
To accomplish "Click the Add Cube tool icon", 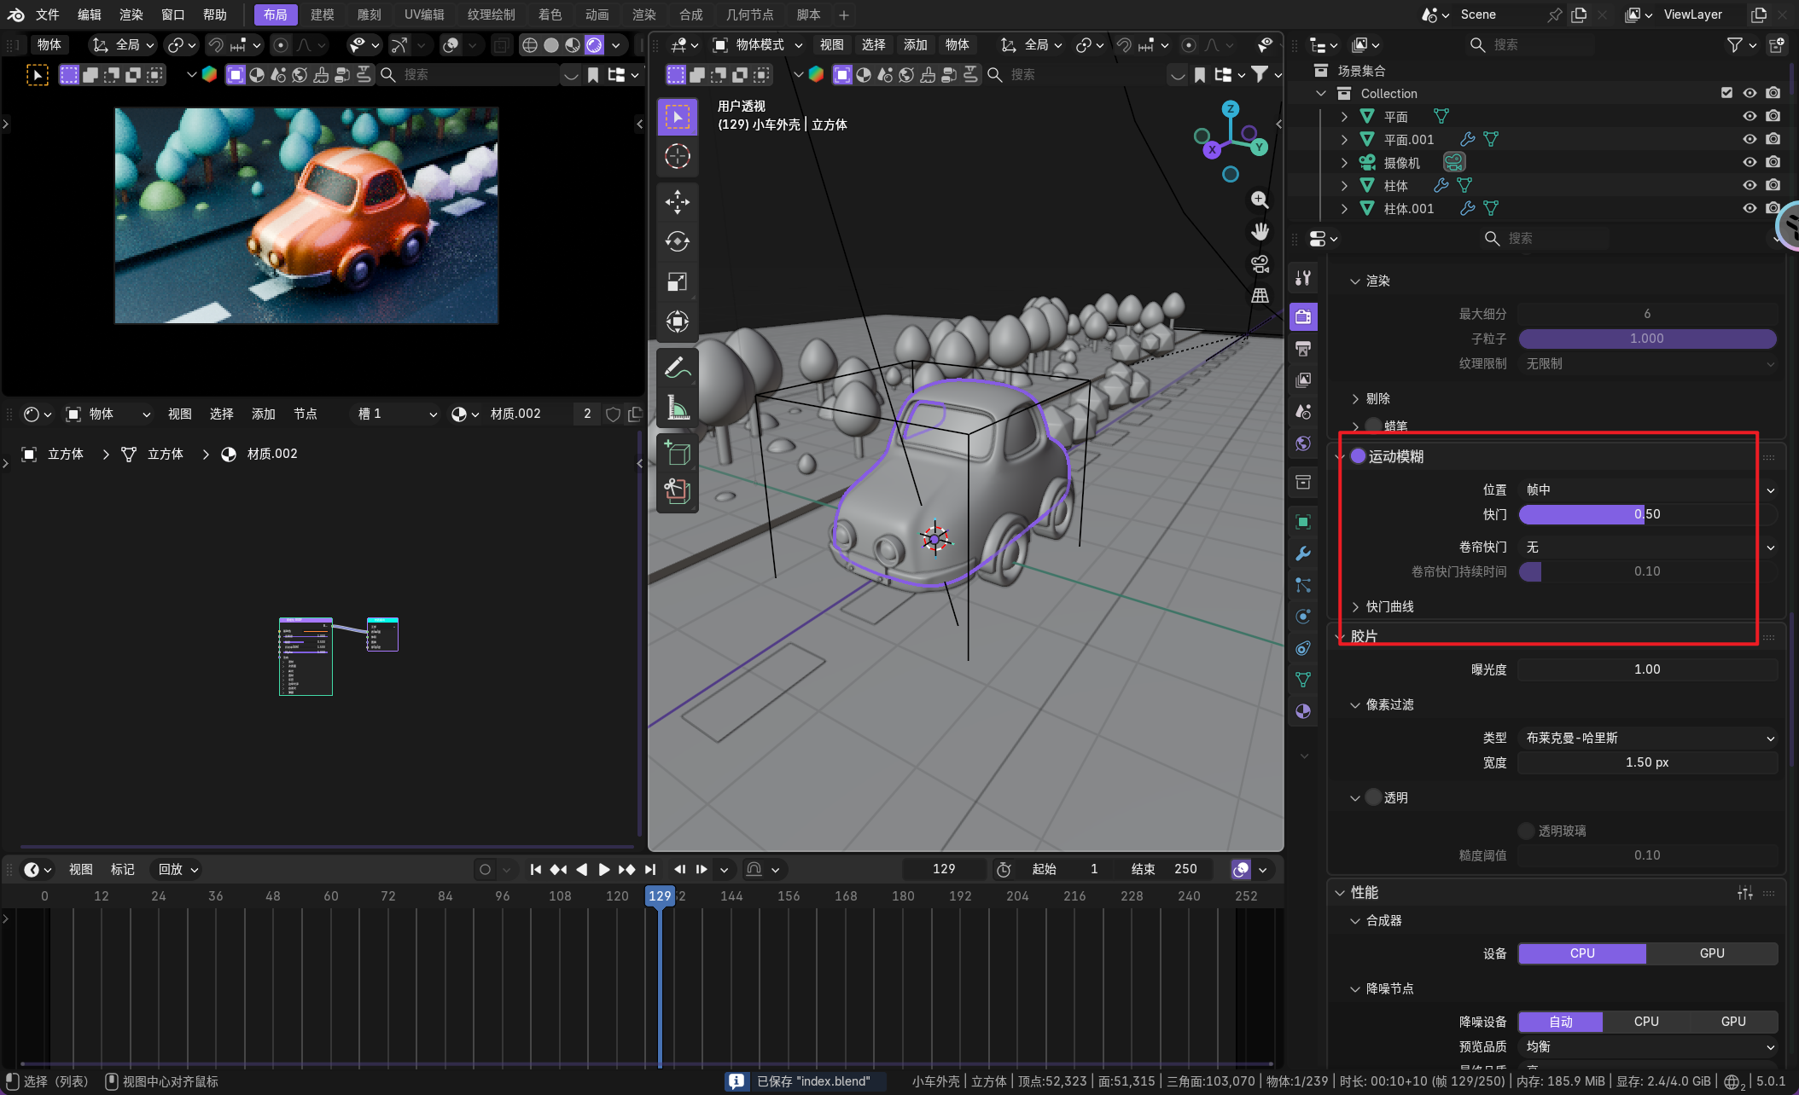I will pos(677,453).
